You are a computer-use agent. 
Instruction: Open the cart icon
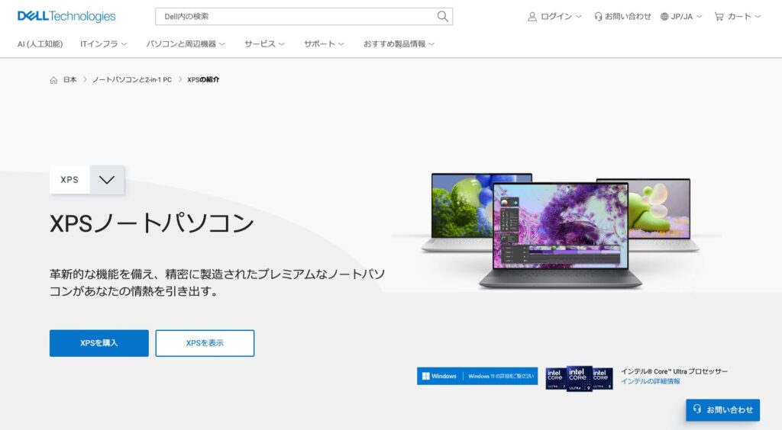pyautogui.click(x=719, y=16)
